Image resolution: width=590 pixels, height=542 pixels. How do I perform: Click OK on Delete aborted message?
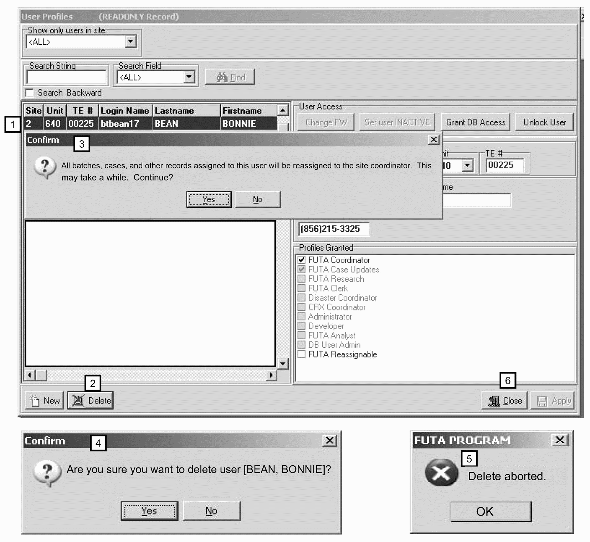[x=490, y=512]
